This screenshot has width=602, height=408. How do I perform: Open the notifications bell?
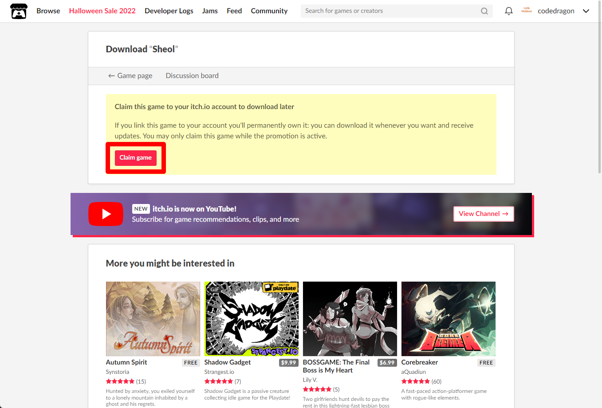click(x=509, y=11)
